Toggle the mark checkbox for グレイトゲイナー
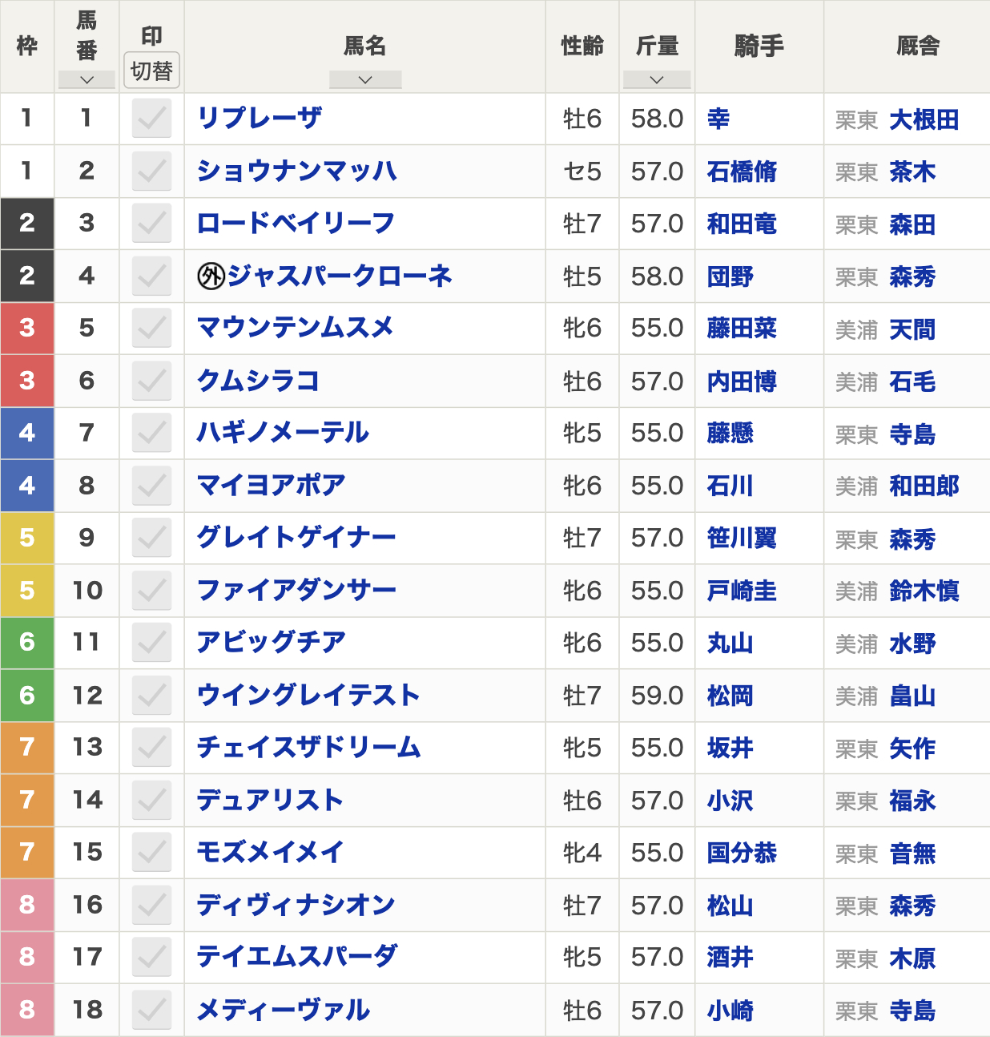The image size is (990, 1037). (151, 539)
